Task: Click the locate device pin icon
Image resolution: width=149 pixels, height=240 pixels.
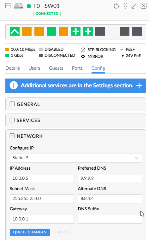Action: coord(125,6)
